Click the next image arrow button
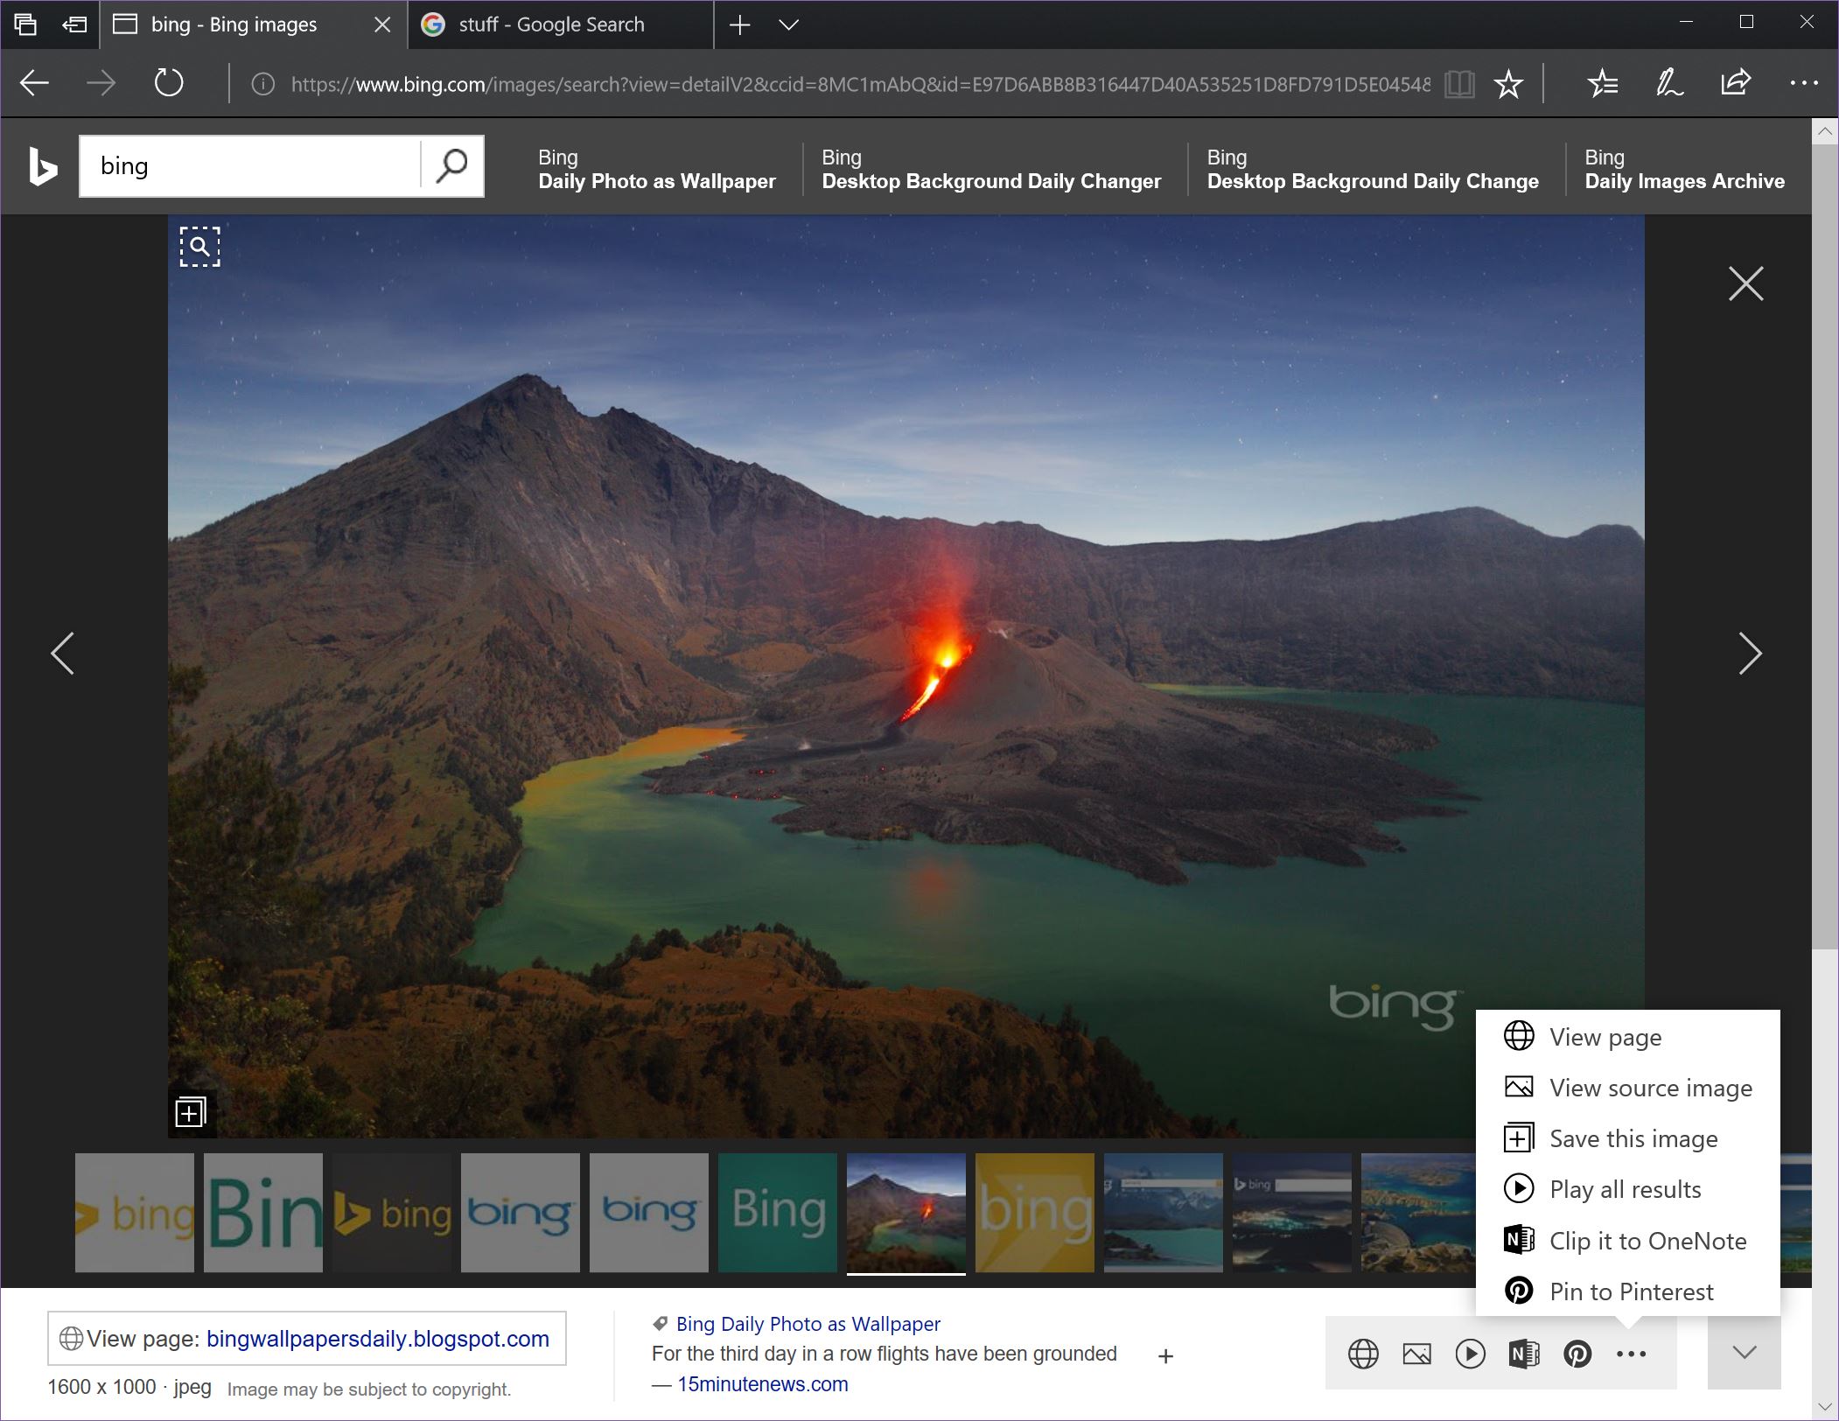 point(1752,652)
